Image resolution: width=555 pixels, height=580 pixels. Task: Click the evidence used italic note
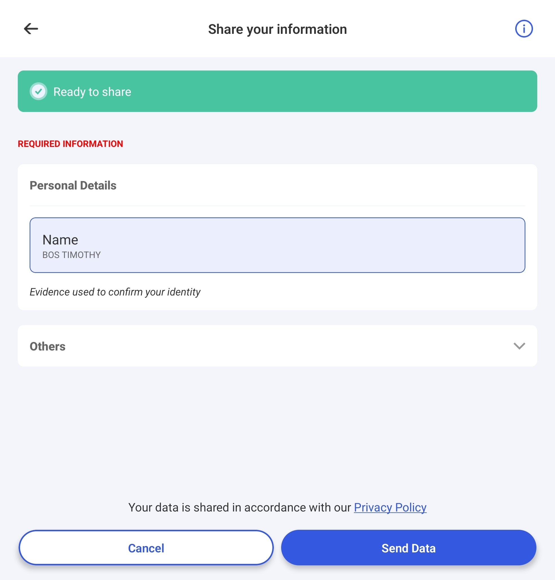[115, 292]
